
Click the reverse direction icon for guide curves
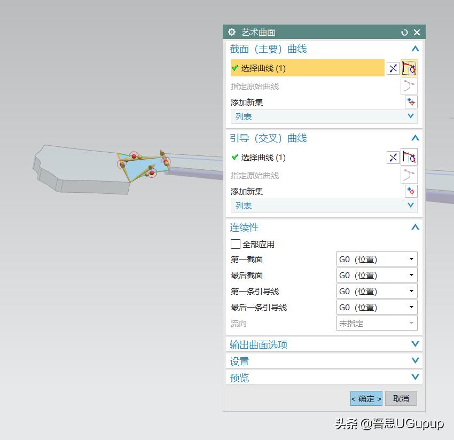[393, 157]
